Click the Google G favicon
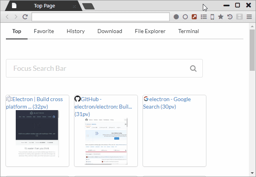The image size is (256, 177). pyautogui.click(x=146, y=99)
